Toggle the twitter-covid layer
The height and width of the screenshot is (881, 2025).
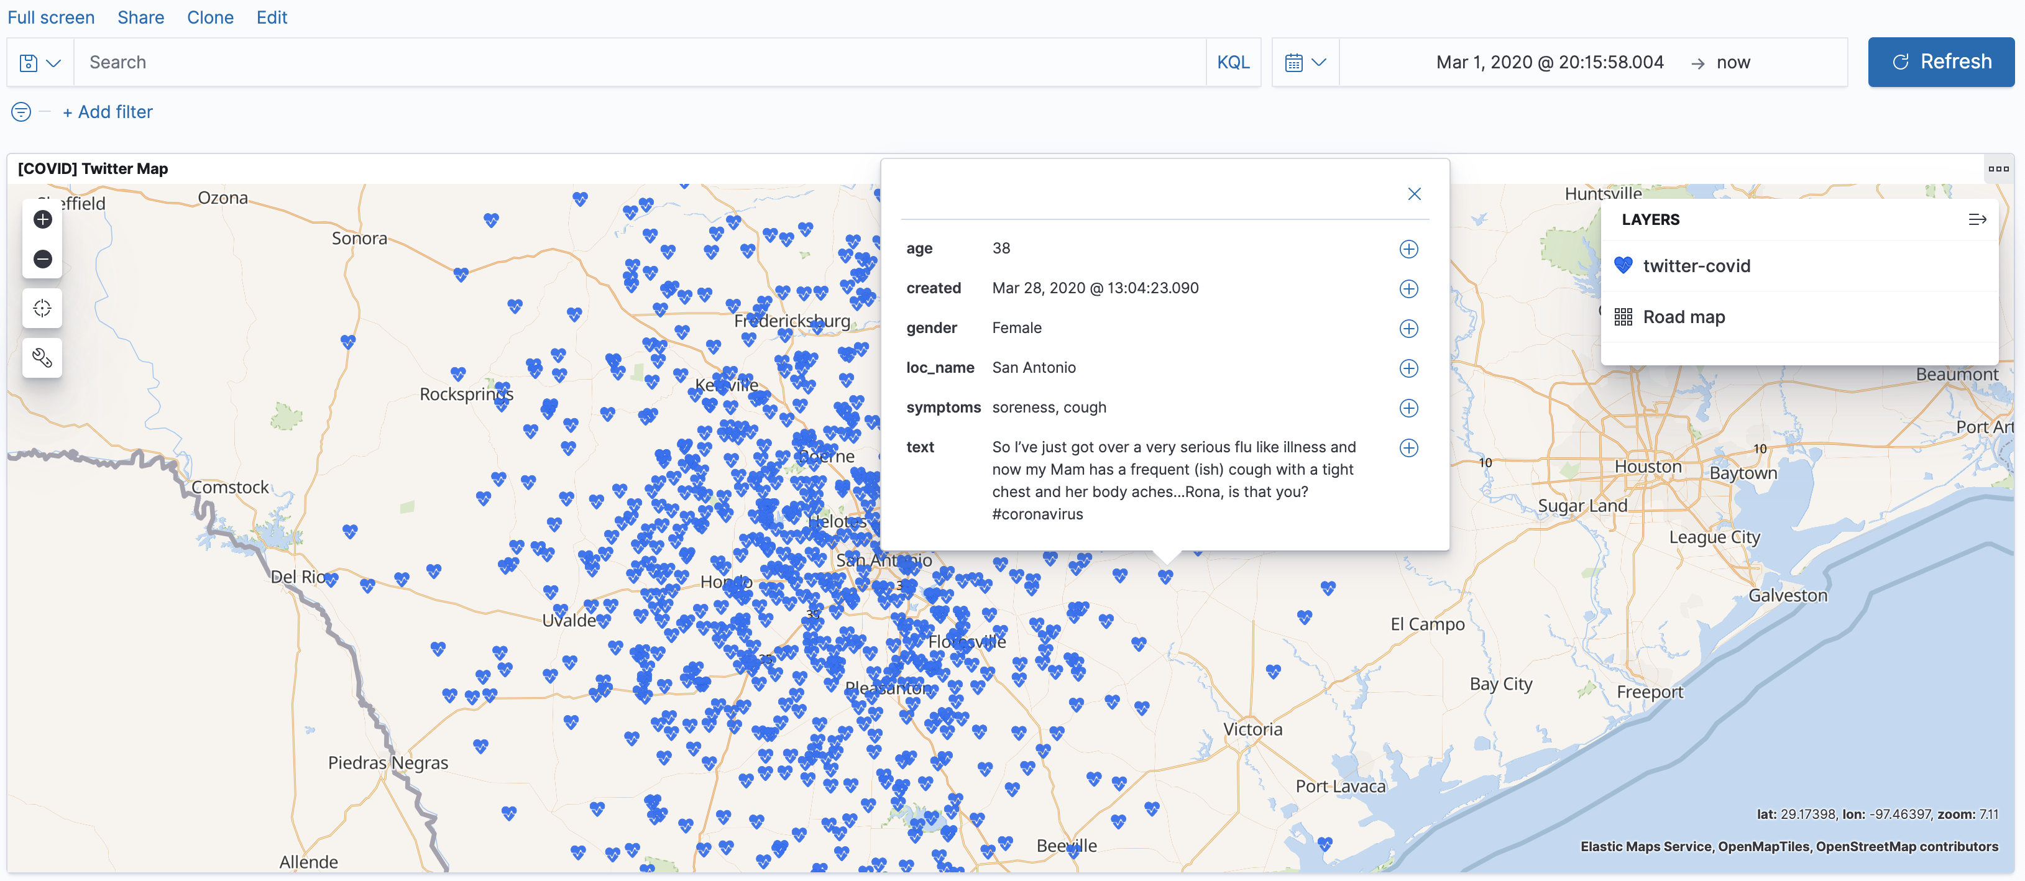(1696, 266)
